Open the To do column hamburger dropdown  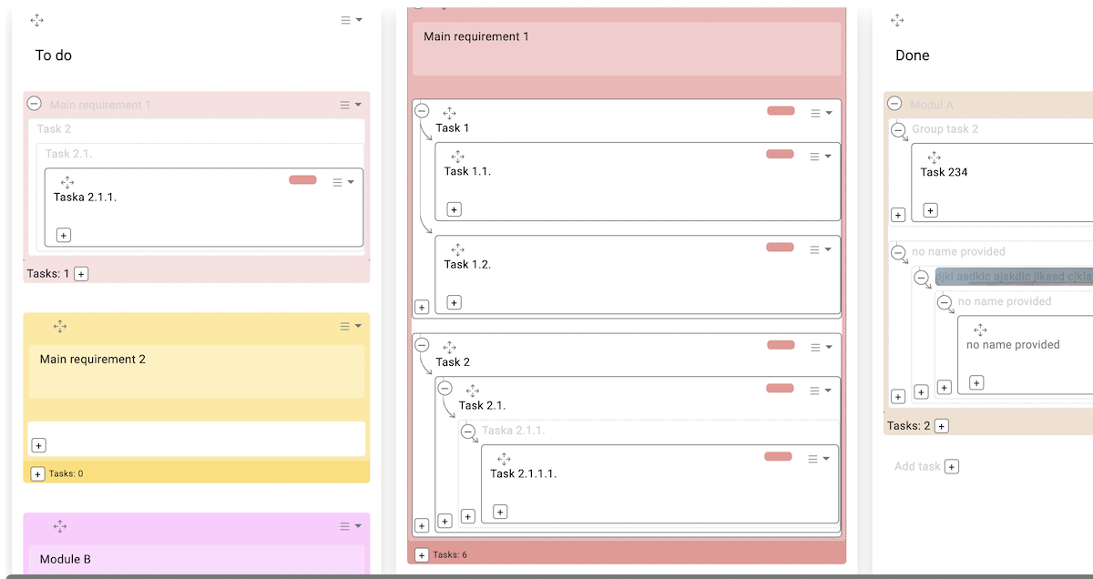[x=352, y=20]
